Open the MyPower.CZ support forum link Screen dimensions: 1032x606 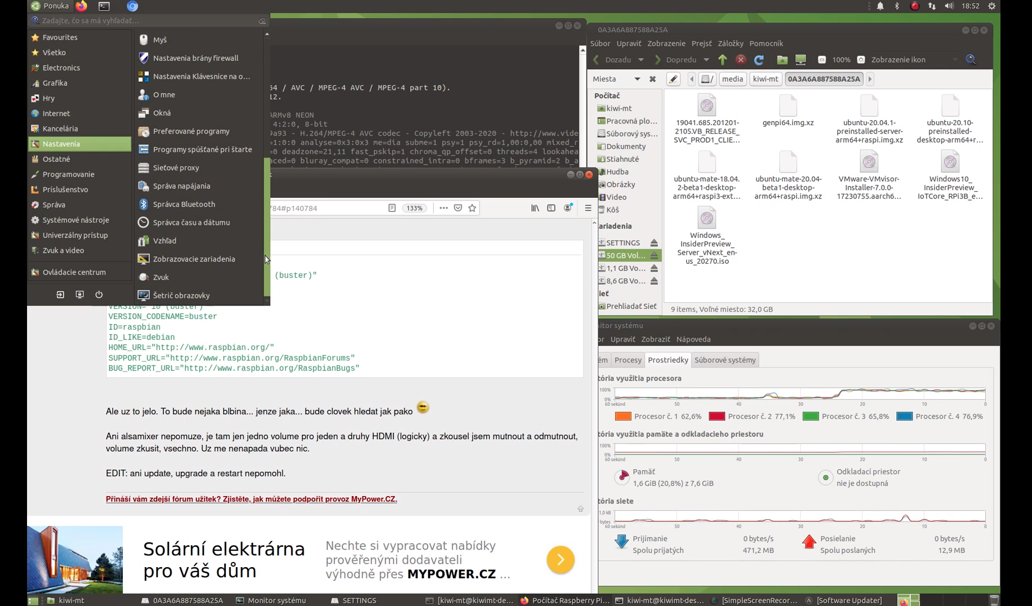click(251, 499)
